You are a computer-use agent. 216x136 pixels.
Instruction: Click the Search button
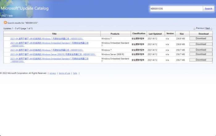pos(208,9)
